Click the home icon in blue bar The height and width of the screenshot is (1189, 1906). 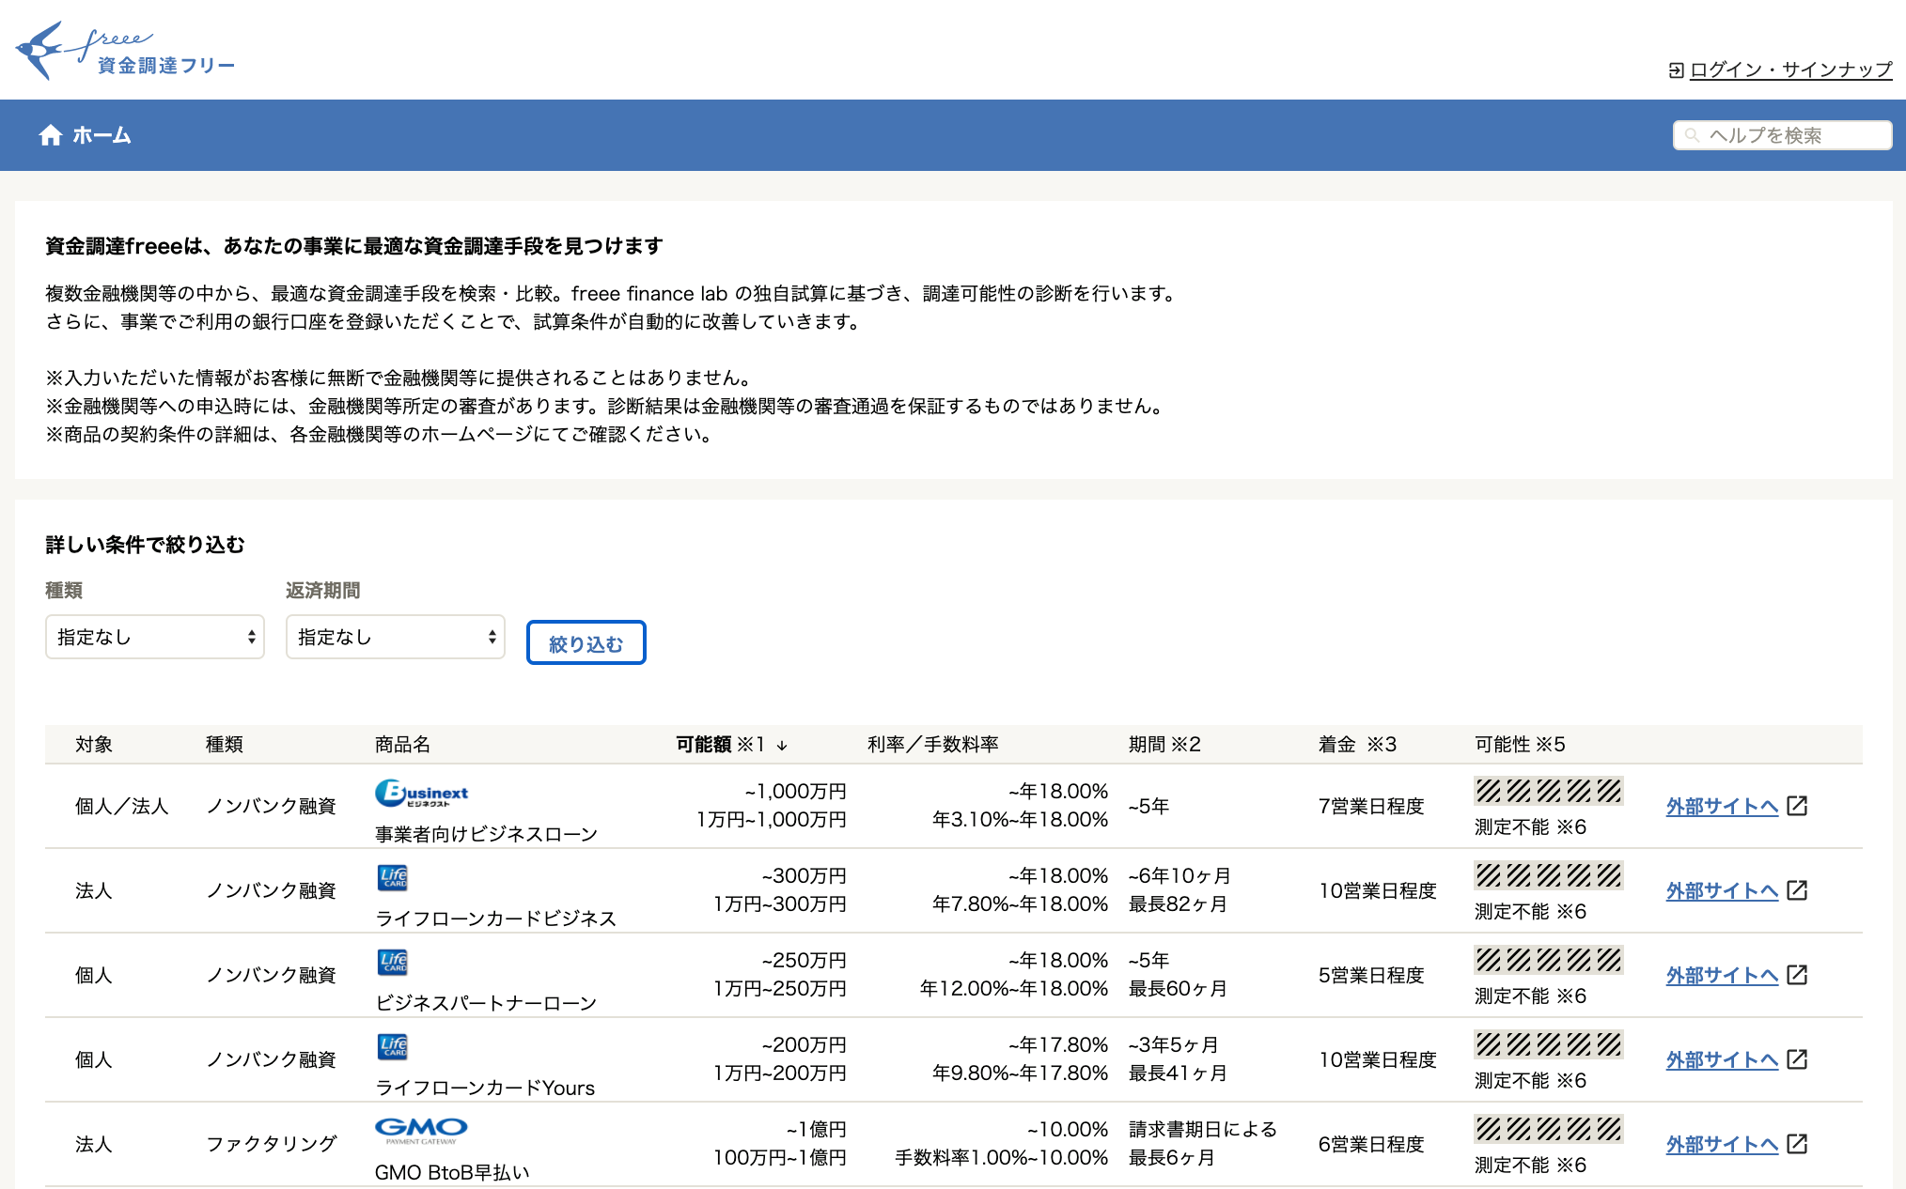coord(50,135)
